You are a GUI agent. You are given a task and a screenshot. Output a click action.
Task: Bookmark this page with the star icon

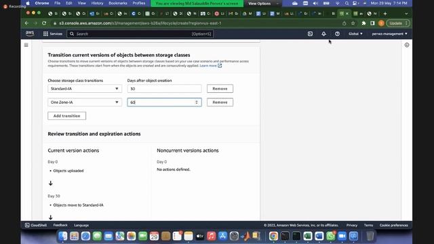[353, 23]
